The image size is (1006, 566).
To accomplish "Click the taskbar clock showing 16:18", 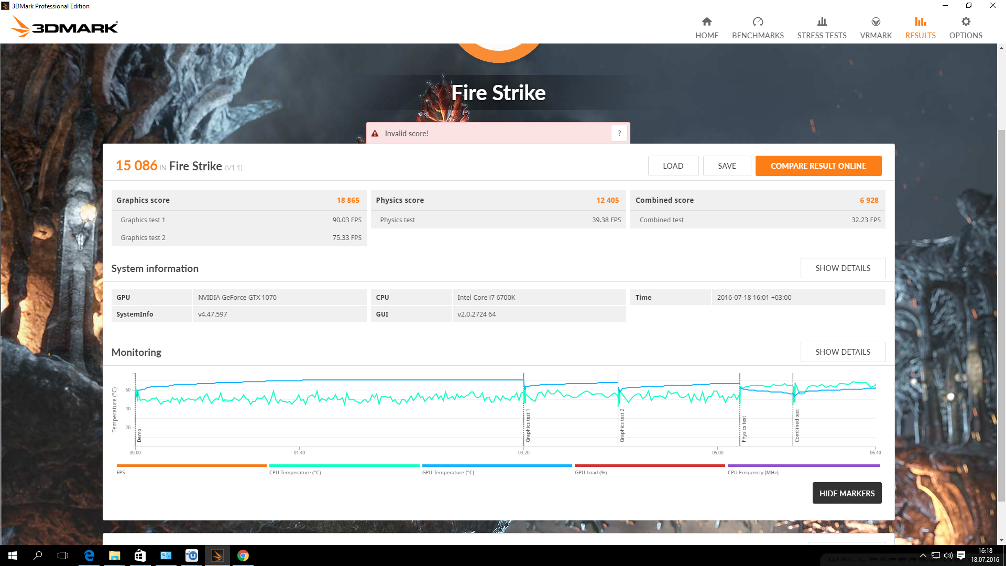I will click(985, 556).
